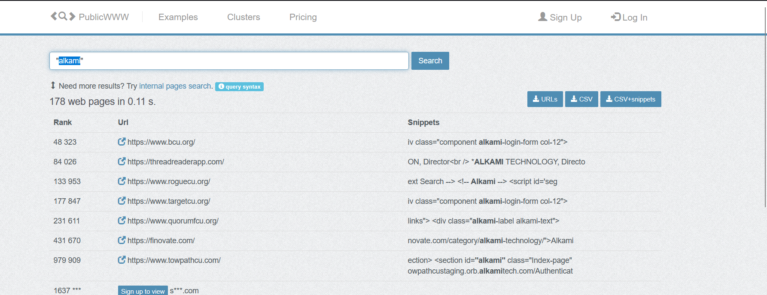
Task: Open the query syntax help badge
Action: pos(239,86)
